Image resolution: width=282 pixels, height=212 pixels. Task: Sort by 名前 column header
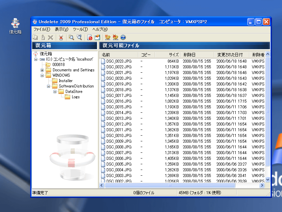click(119, 55)
